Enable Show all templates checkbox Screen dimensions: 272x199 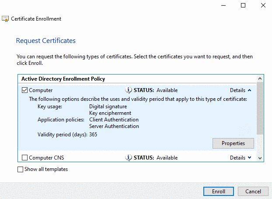[x=20, y=169]
